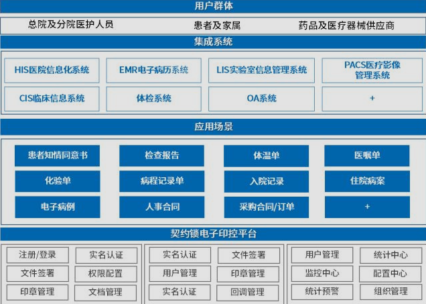Screen dimensions: 426x304
Task: Select the OA系统 box
Action: coord(261,99)
